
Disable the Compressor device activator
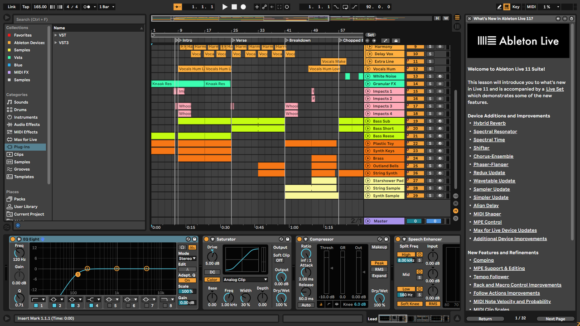pos(299,239)
